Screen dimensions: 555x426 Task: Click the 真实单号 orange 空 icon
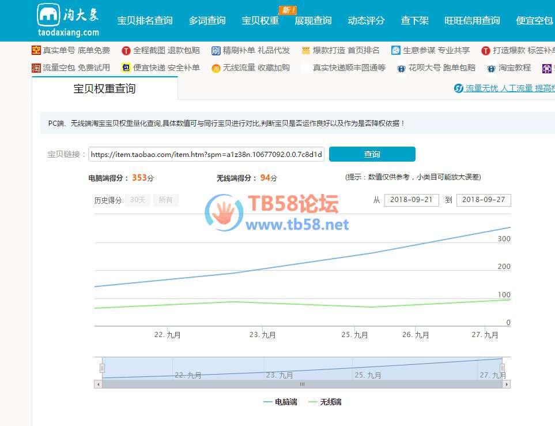36,51
